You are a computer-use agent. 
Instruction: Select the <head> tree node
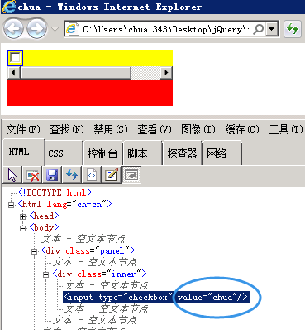[x=44, y=216]
